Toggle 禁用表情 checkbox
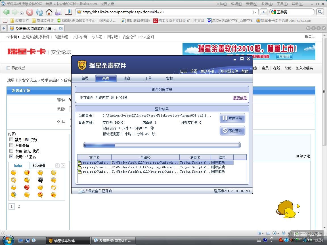Viewport: 327px width, 245px height. click(11, 145)
